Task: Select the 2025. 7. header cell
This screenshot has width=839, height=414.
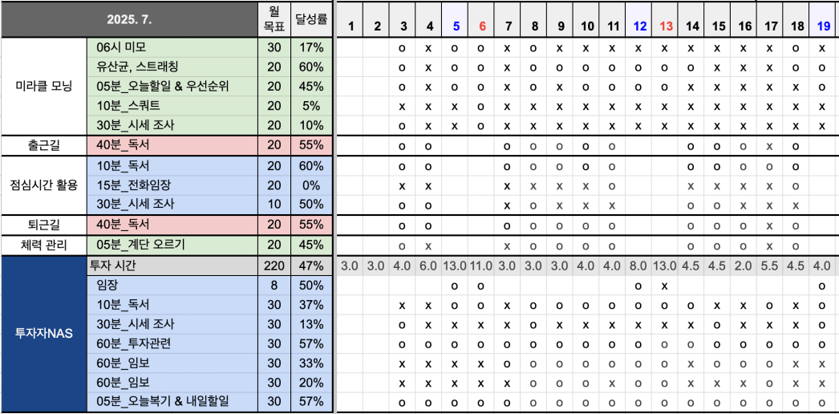Action: point(128,19)
